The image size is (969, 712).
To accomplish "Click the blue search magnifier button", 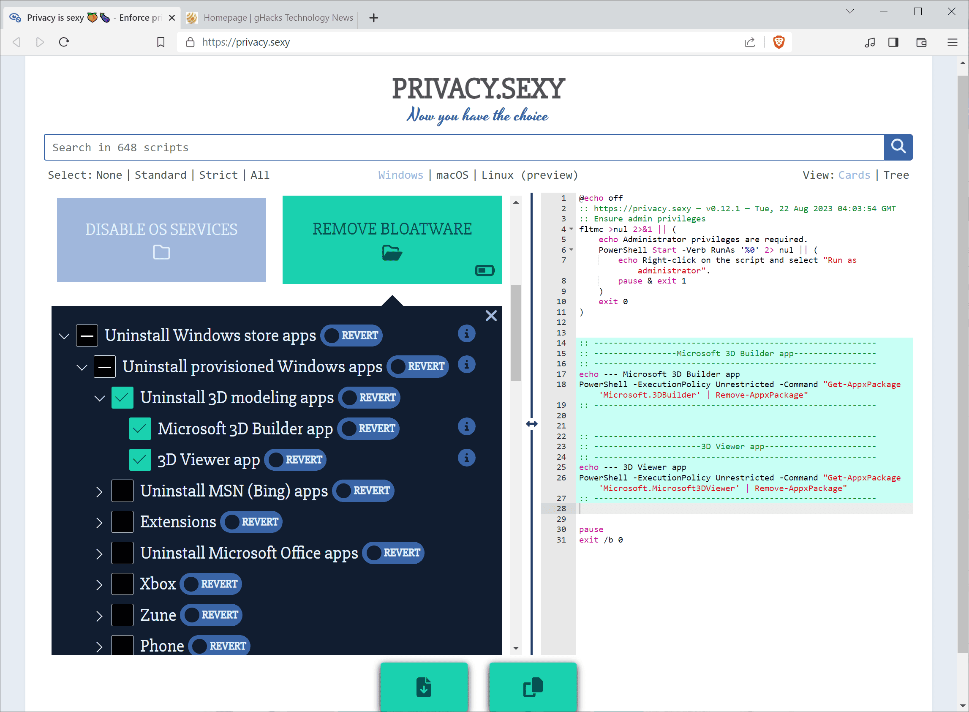I will point(898,147).
